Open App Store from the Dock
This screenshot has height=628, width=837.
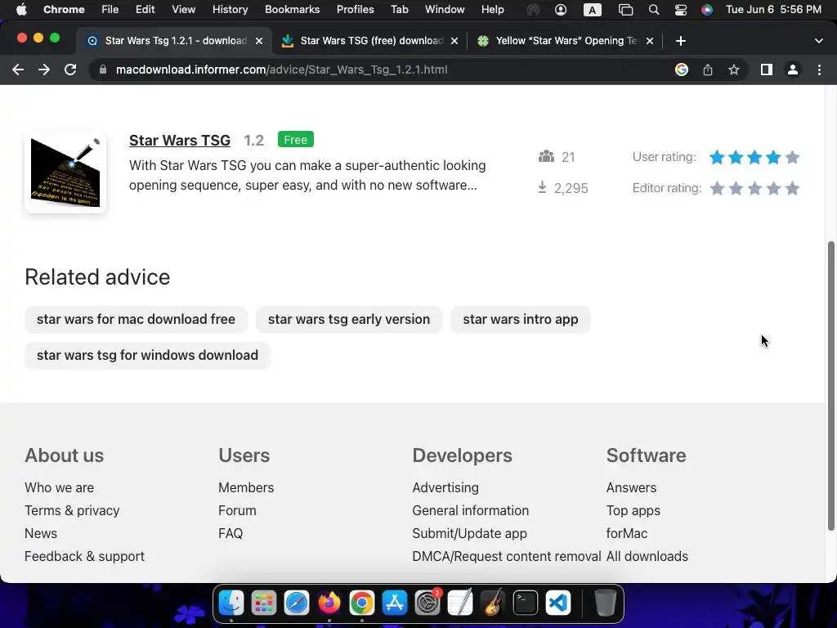pyautogui.click(x=395, y=603)
